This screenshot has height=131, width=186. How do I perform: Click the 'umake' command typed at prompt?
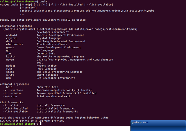44,1
